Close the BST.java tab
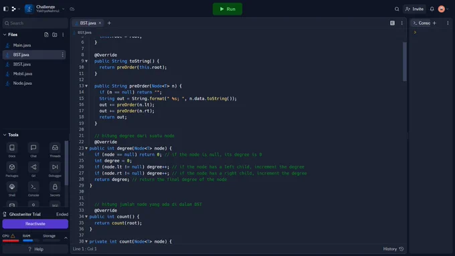The height and width of the screenshot is (256, 455). 100,23
